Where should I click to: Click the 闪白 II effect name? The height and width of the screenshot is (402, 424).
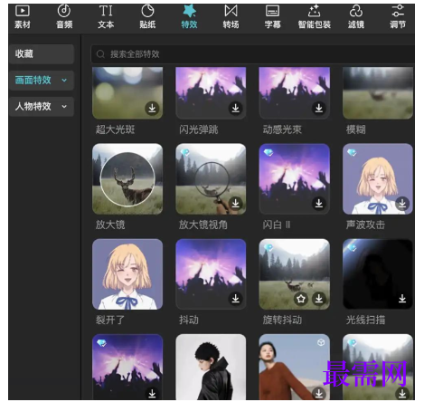point(277,225)
